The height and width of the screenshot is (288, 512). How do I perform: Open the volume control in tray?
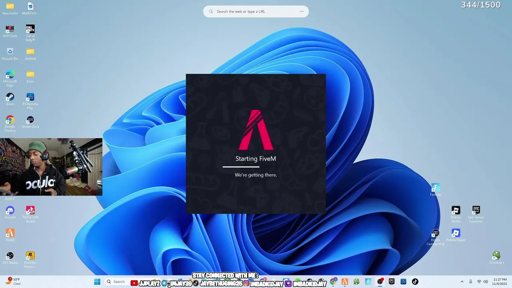486,282
